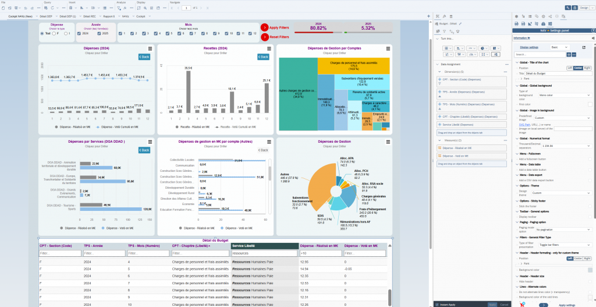The height and width of the screenshot is (307, 596).
Task: Click Back button on Recettes (2024) chart
Action: click(263, 57)
